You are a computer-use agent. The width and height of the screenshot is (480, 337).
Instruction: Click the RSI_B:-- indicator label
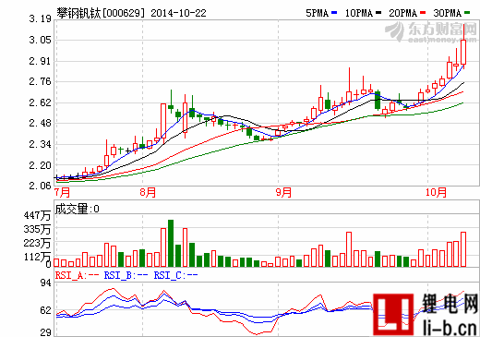click(126, 275)
